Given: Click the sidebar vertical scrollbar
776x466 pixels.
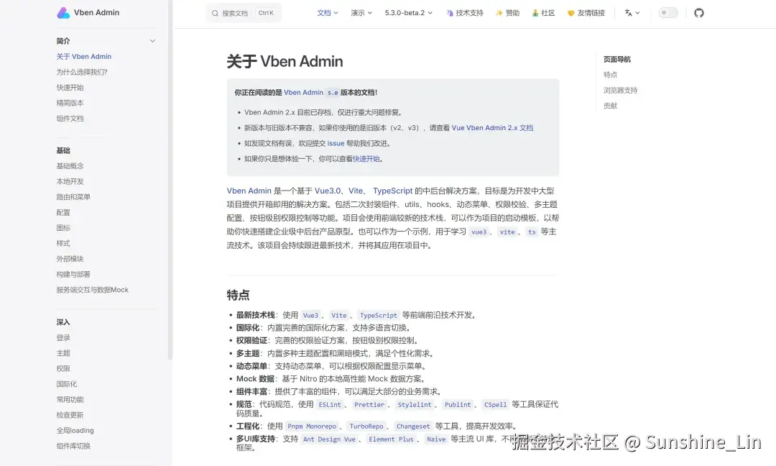Looking at the screenshot, I should [170, 179].
